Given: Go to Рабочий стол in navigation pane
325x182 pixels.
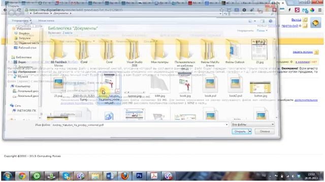Looking at the screenshot, I should coord(27,48).
